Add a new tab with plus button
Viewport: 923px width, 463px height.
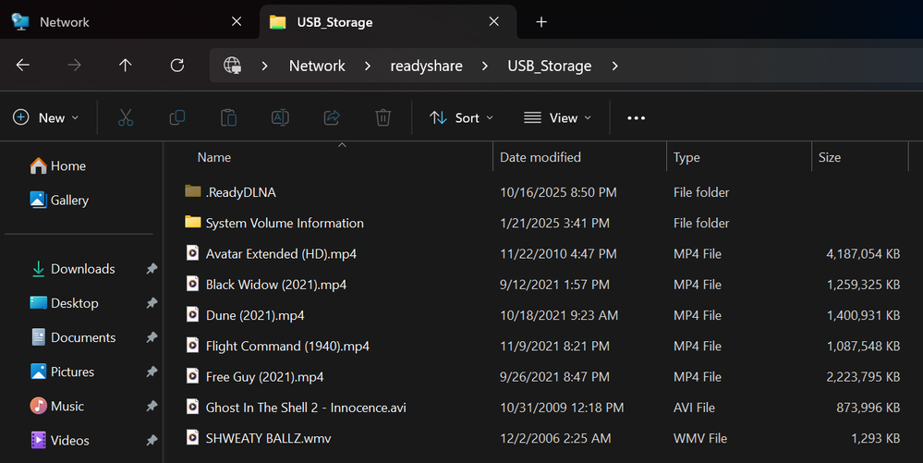541,21
